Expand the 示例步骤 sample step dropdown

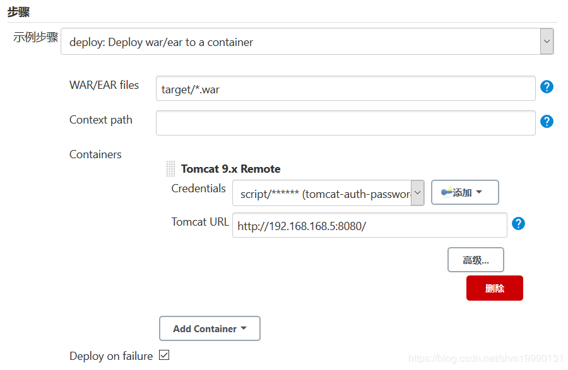click(547, 42)
